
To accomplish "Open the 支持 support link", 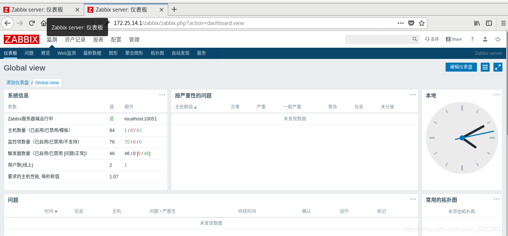I will click(x=432, y=39).
